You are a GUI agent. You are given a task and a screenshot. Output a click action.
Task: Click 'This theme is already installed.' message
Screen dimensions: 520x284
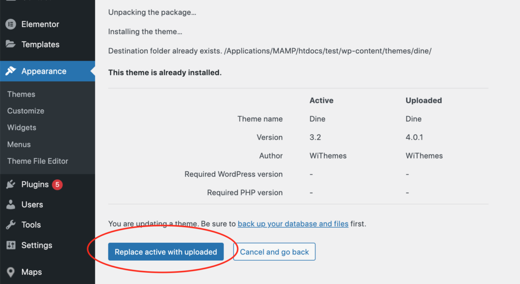pos(165,73)
